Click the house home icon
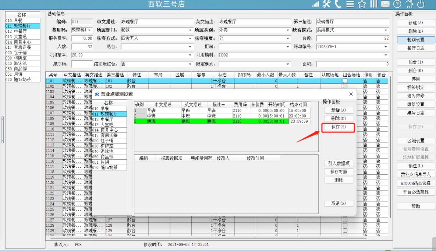Image resolution: width=436 pixels, height=251 pixels. pos(409,4)
